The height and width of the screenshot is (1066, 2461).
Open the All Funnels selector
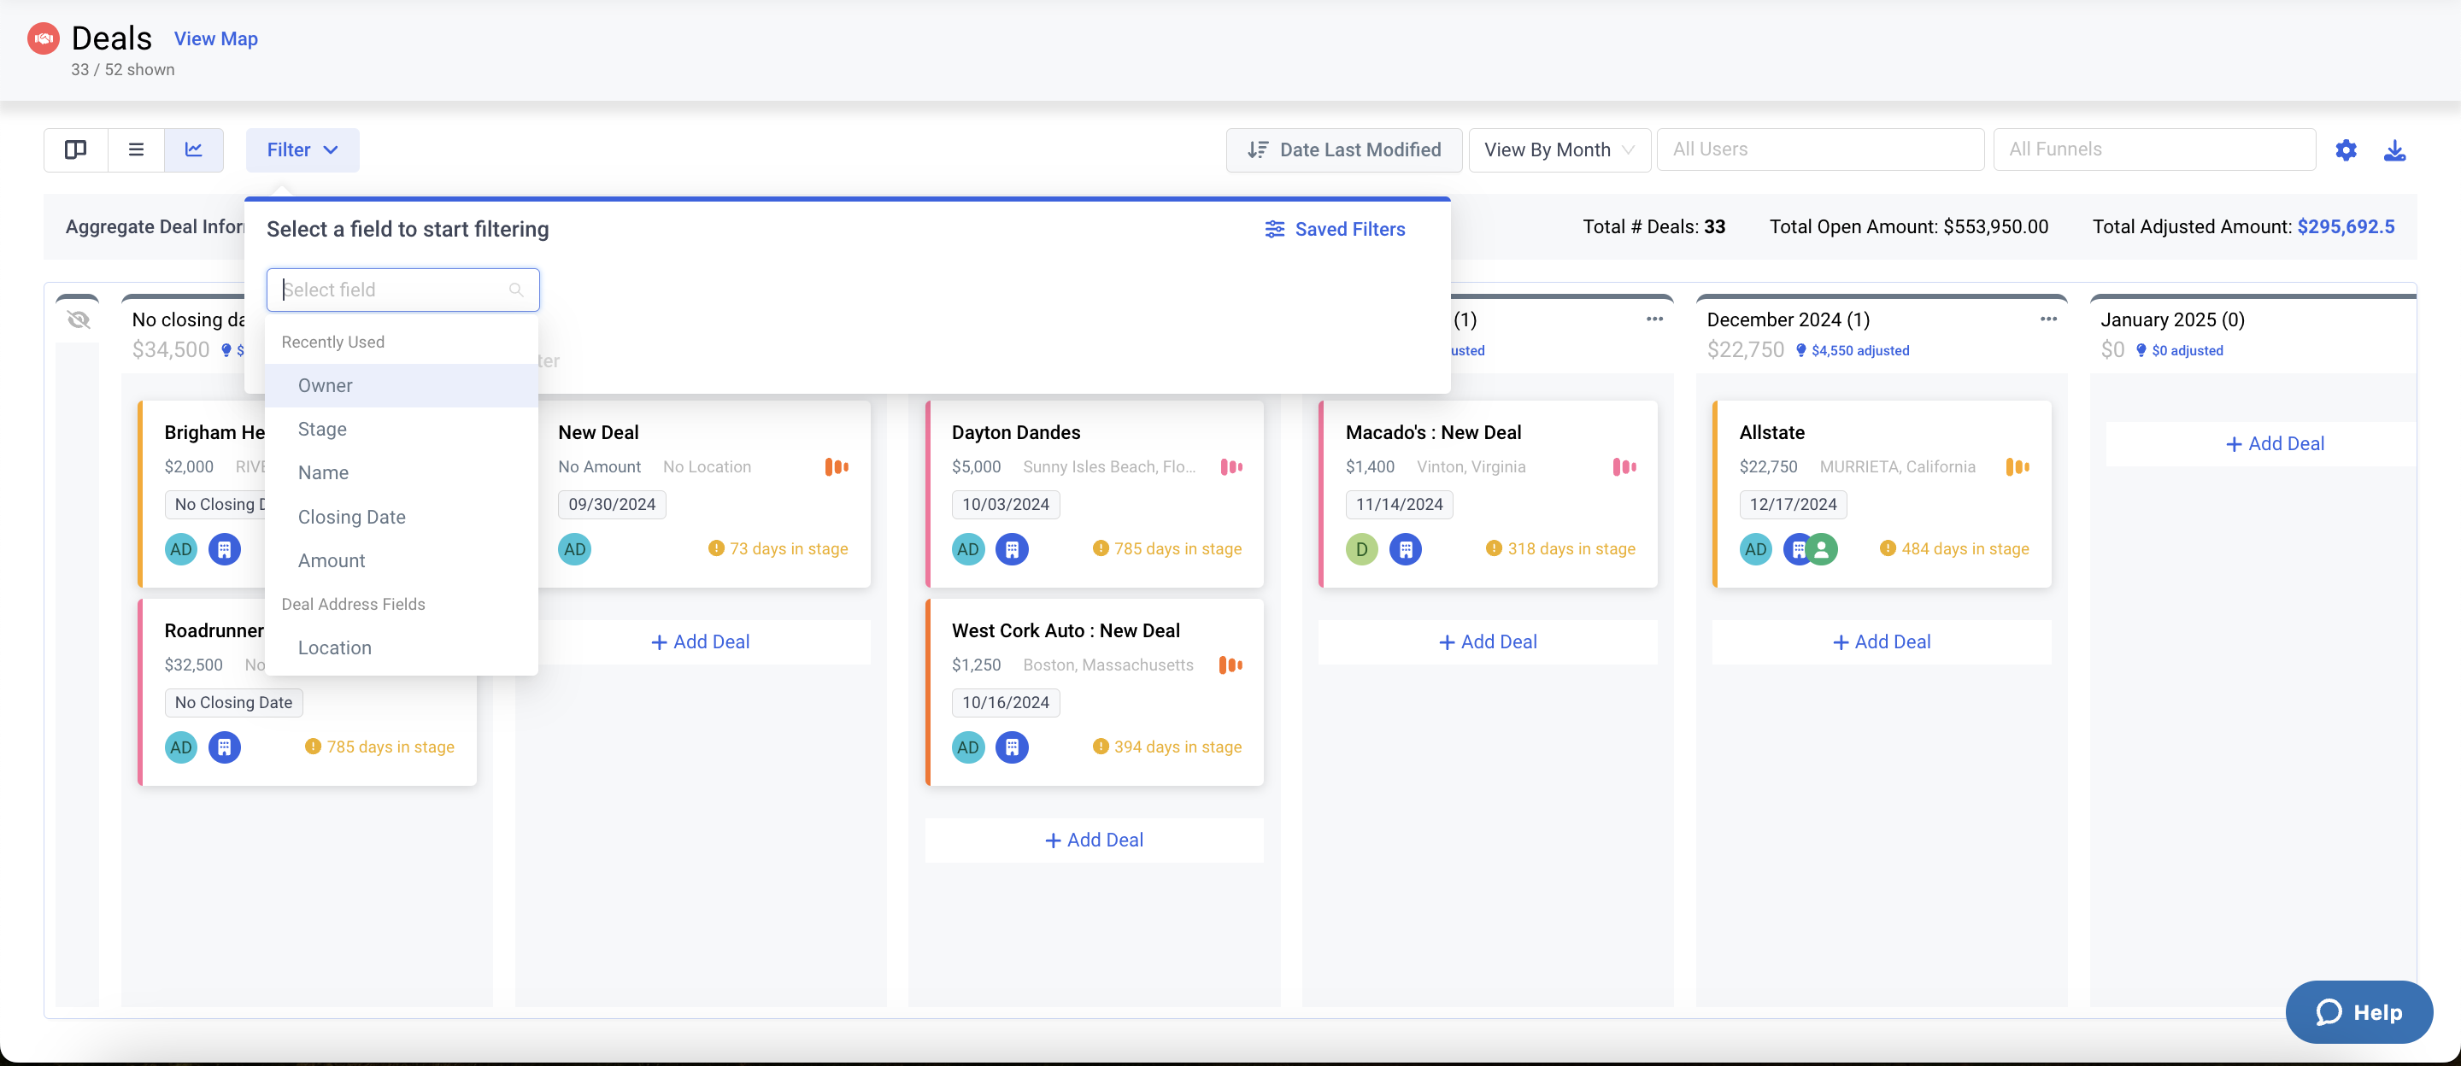tap(2153, 150)
